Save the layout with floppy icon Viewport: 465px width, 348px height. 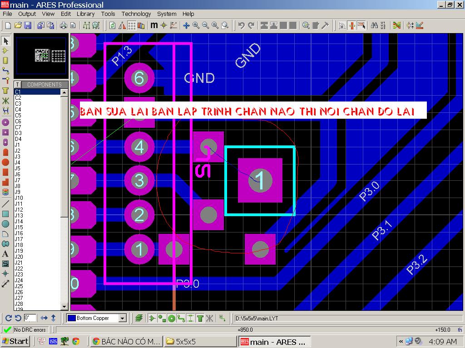[28, 26]
